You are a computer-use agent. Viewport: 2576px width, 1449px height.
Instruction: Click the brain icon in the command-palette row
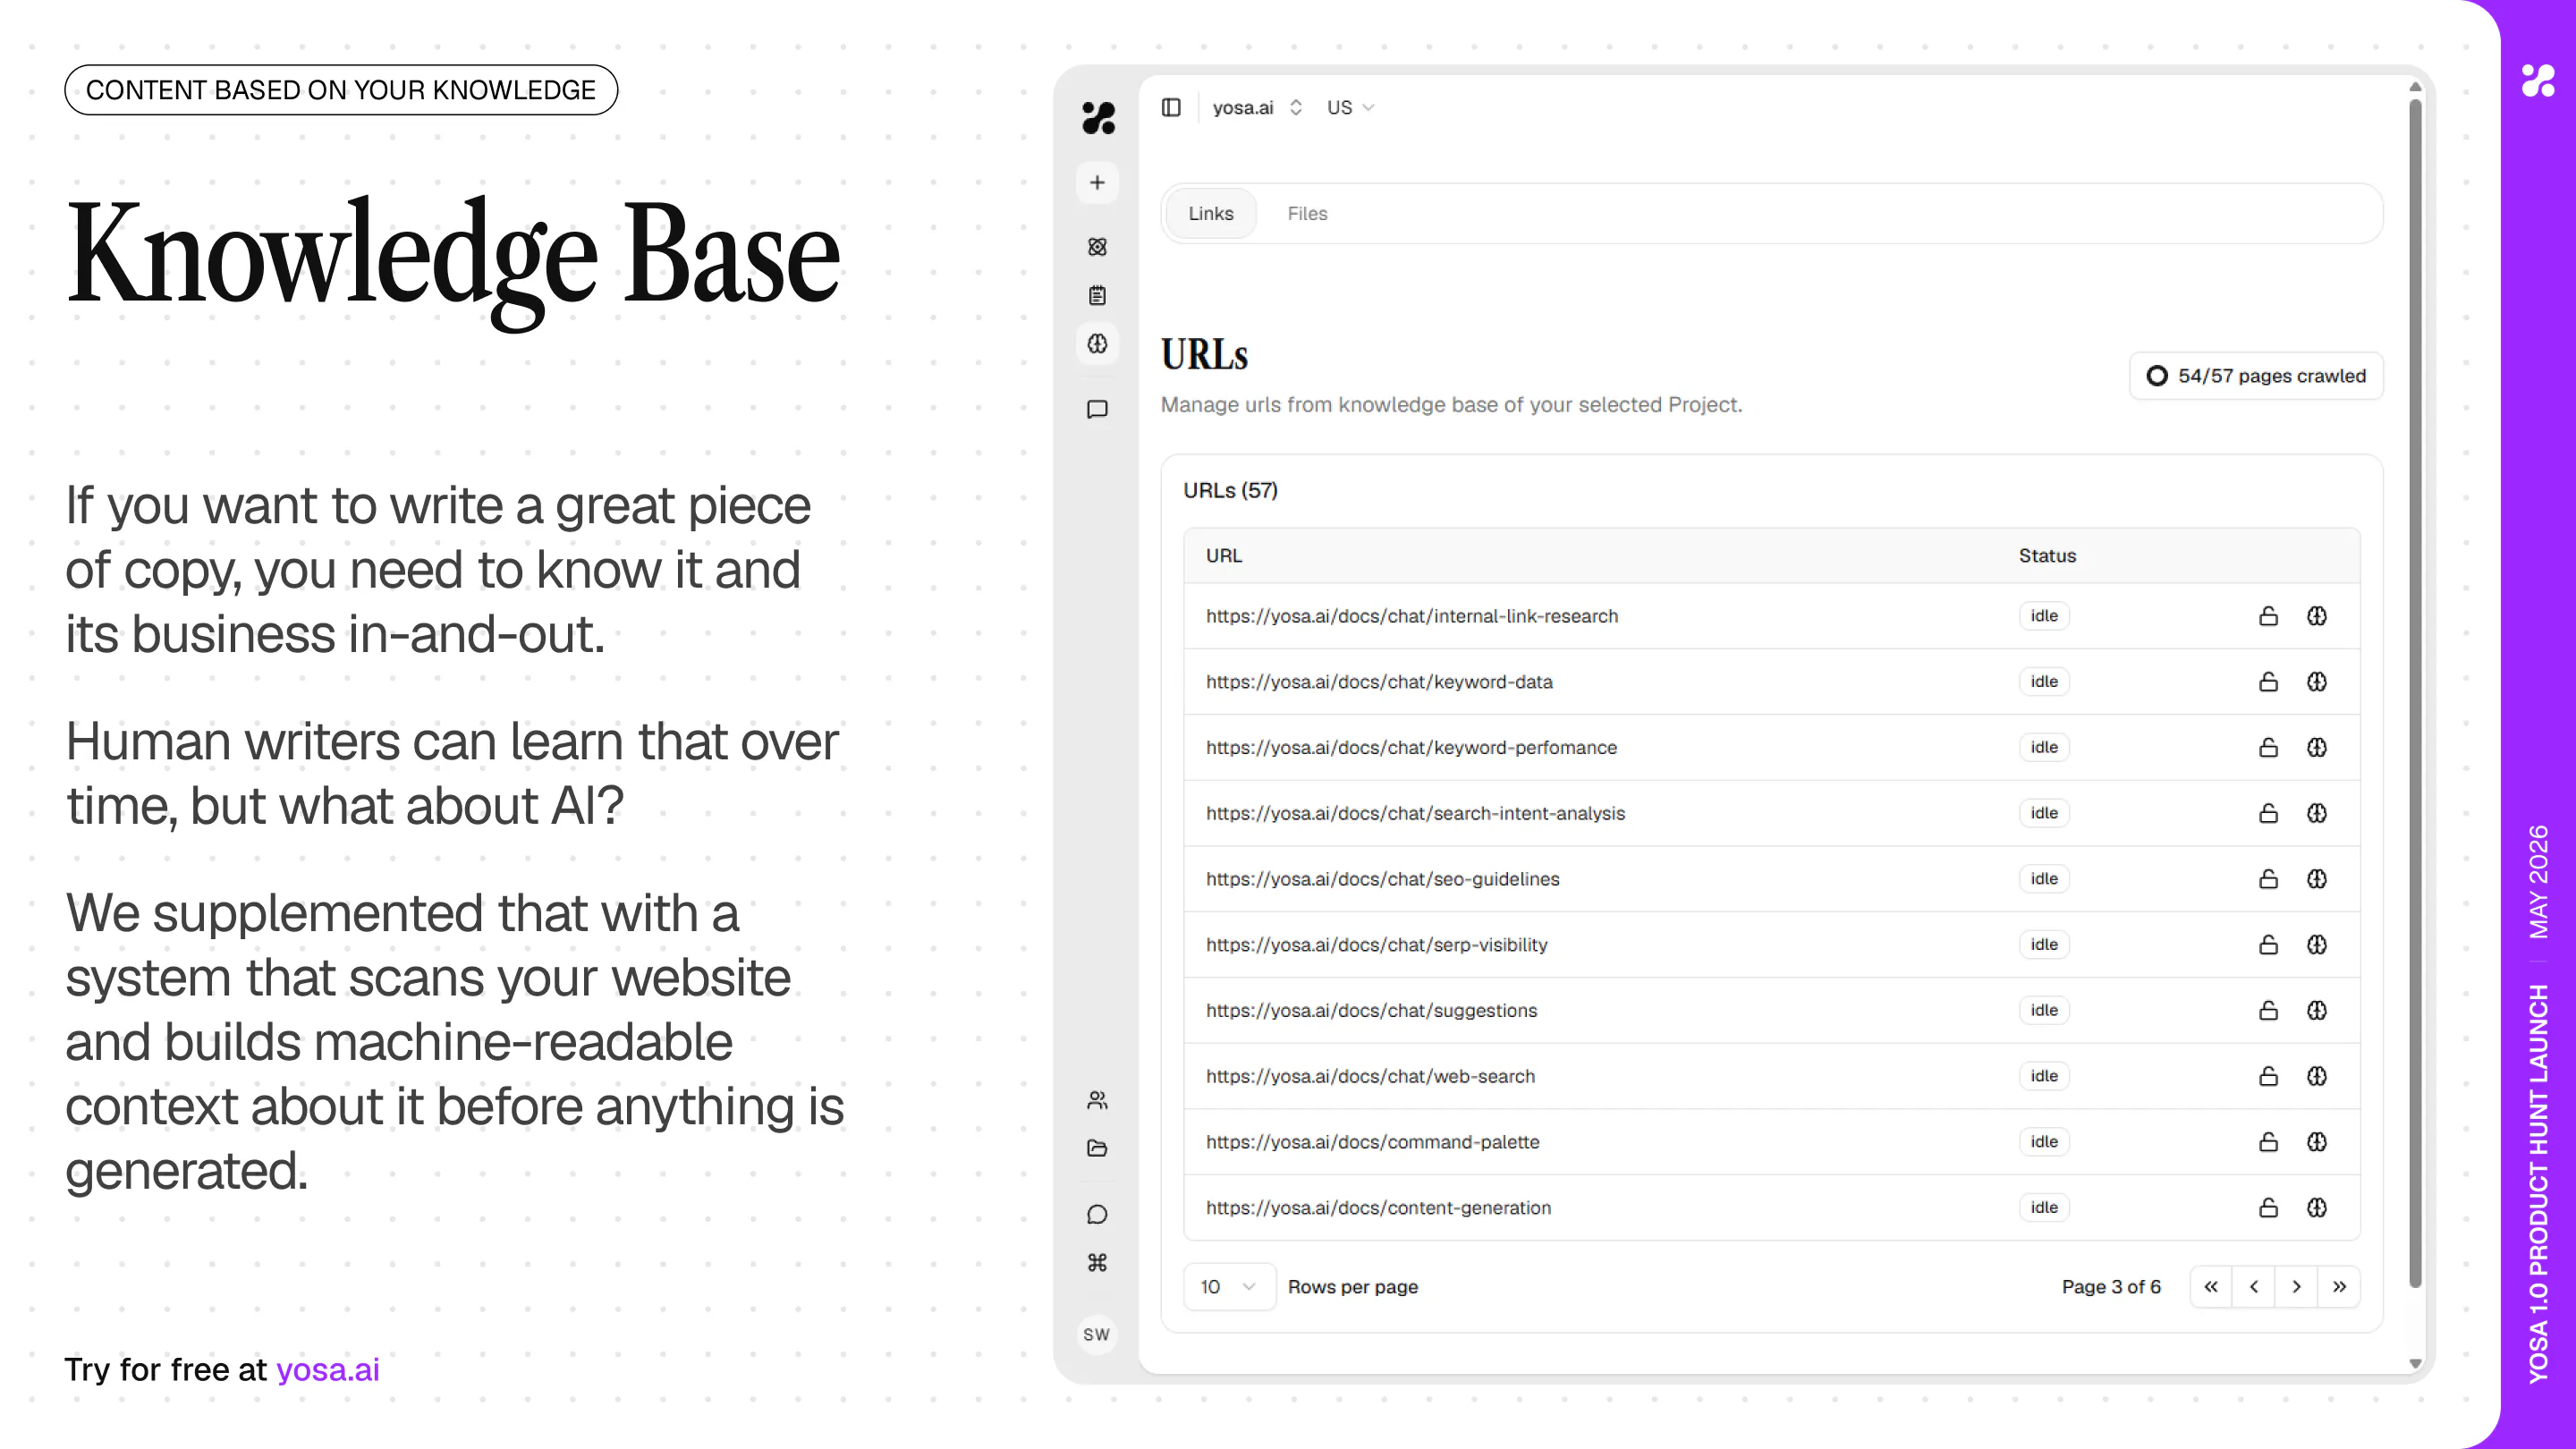coord(2317,1142)
